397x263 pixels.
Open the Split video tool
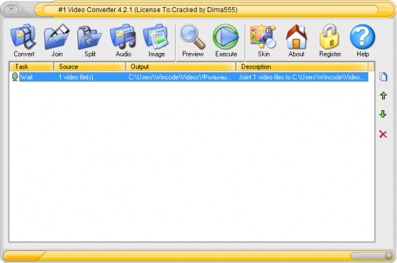click(x=90, y=40)
